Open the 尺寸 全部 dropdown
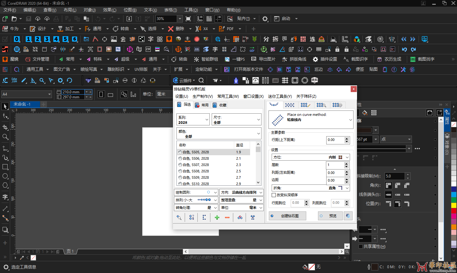The height and width of the screenshot is (273, 457). click(x=236, y=120)
